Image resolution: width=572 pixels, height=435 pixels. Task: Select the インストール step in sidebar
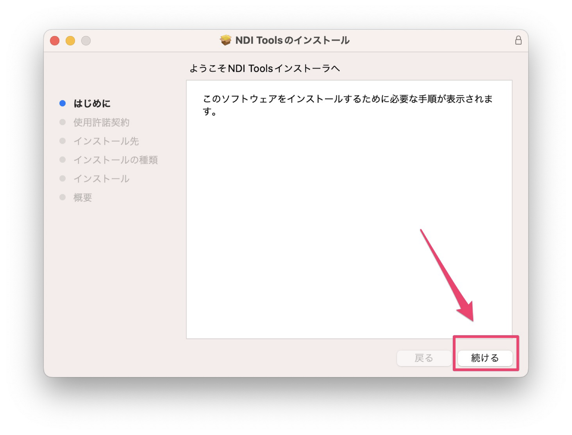[101, 179]
